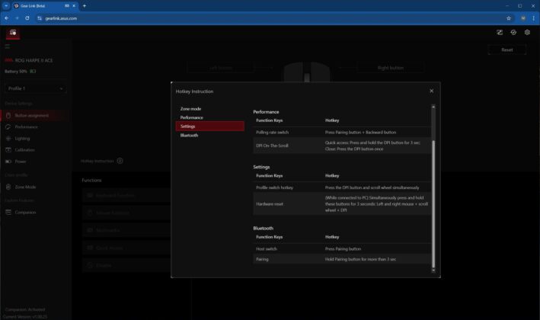Click the Reset button
The image size is (540, 320).
pyautogui.click(x=507, y=50)
